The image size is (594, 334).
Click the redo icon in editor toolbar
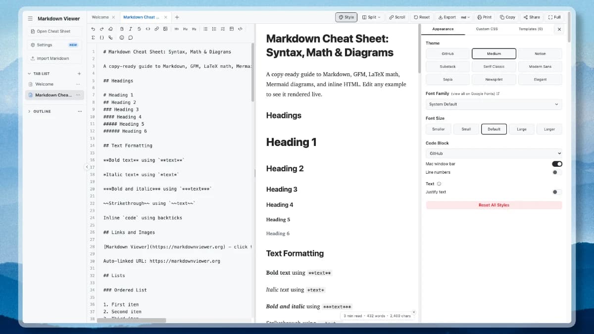click(102, 29)
